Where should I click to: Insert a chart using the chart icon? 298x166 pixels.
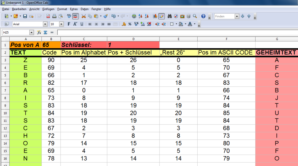155,16
